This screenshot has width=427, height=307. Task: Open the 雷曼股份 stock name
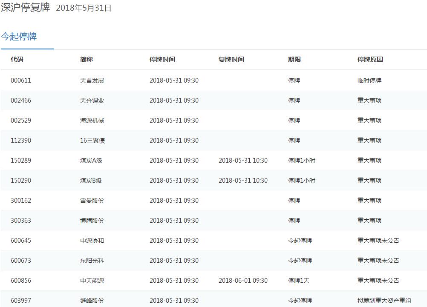point(92,201)
